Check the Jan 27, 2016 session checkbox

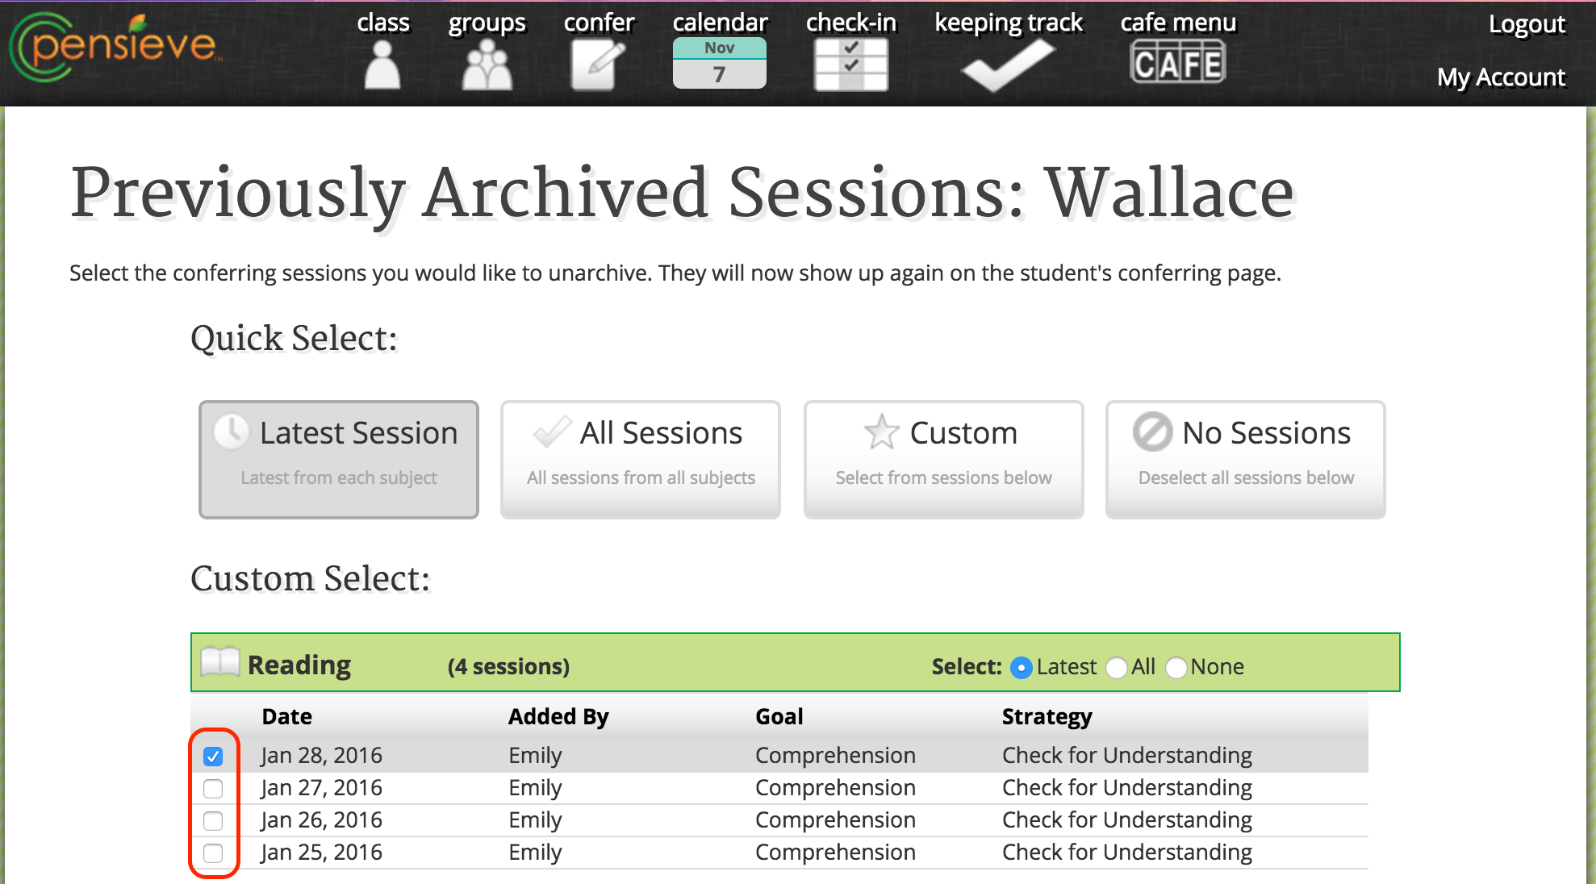pos(213,789)
